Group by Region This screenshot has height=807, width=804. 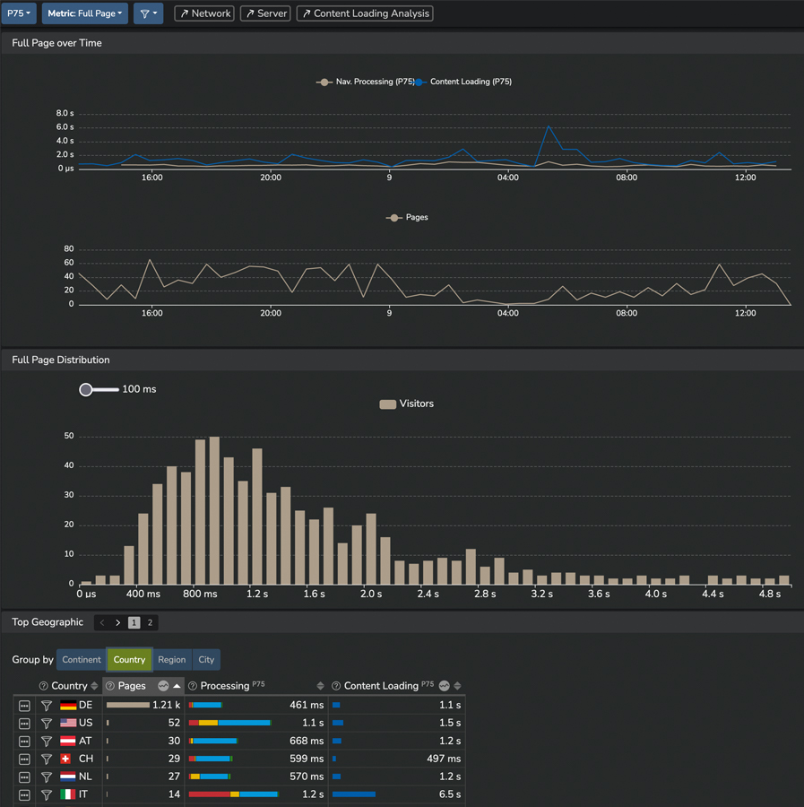[172, 660]
